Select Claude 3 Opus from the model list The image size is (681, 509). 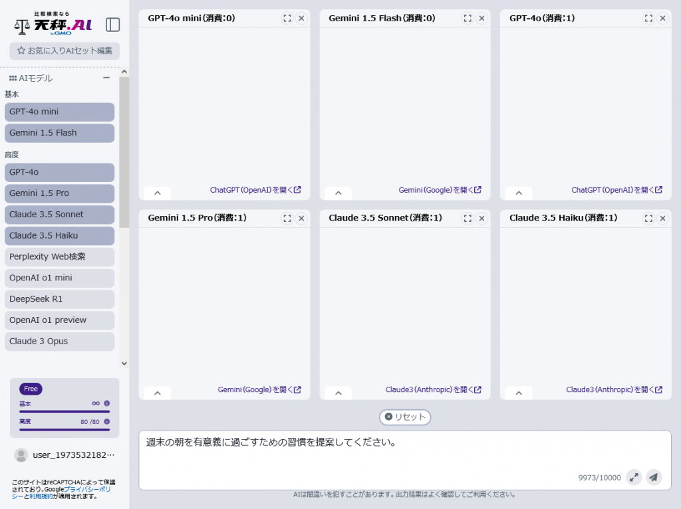(x=59, y=341)
